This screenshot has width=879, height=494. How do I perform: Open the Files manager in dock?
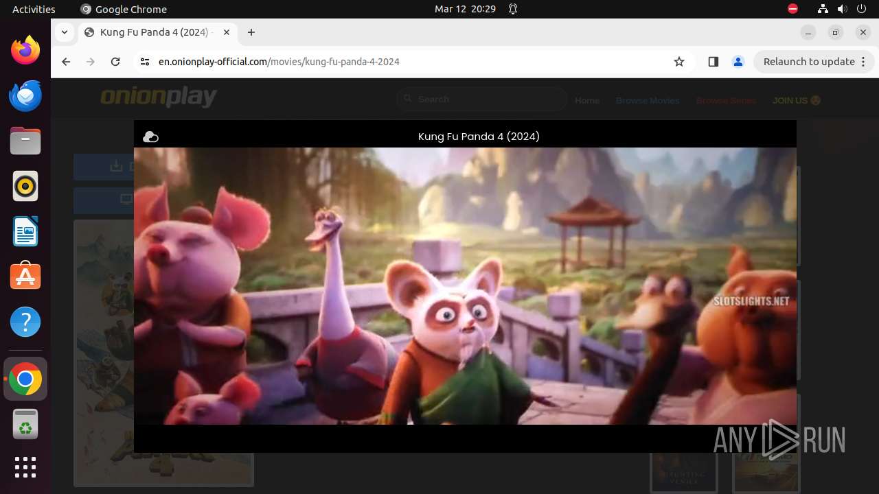(25, 141)
